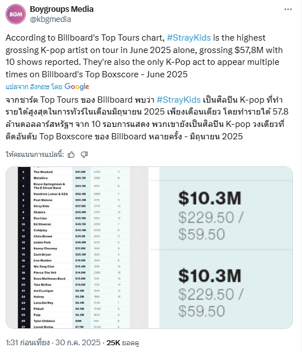
Task: Click the upper $10.3M figure in image
Action: [210, 199]
